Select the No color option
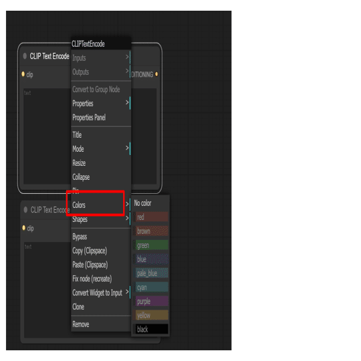The height and width of the screenshot is (361, 361). [x=150, y=203]
